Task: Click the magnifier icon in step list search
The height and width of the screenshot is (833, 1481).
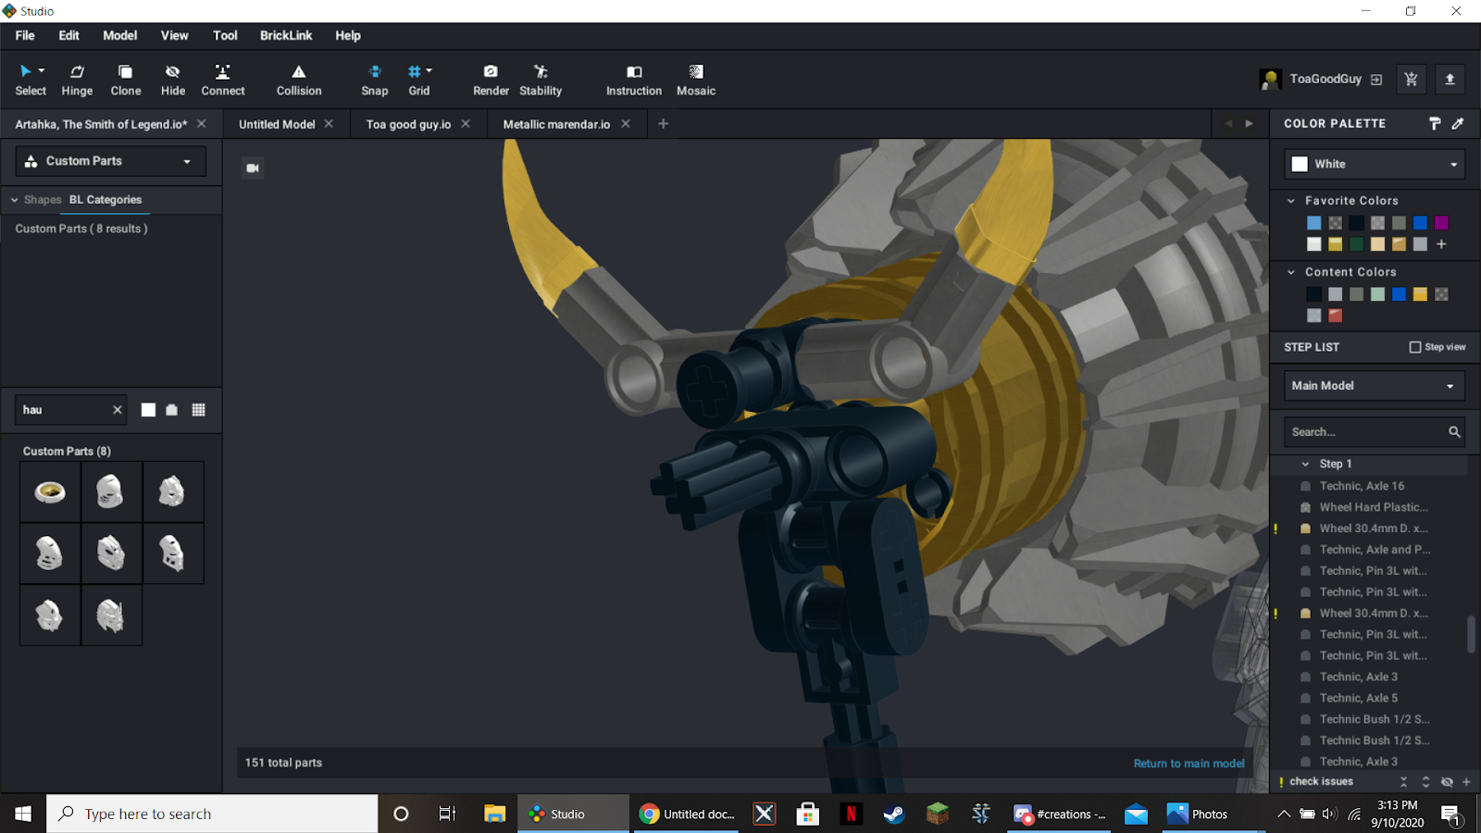Action: [x=1454, y=432]
